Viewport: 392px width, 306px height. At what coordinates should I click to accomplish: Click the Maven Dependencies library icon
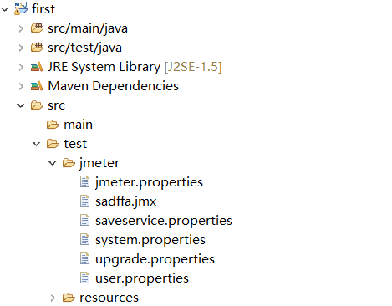click(37, 86)
